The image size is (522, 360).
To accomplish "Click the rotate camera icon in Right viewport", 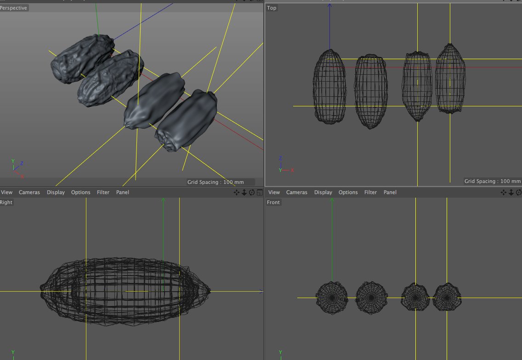I will tap(252, 192).
